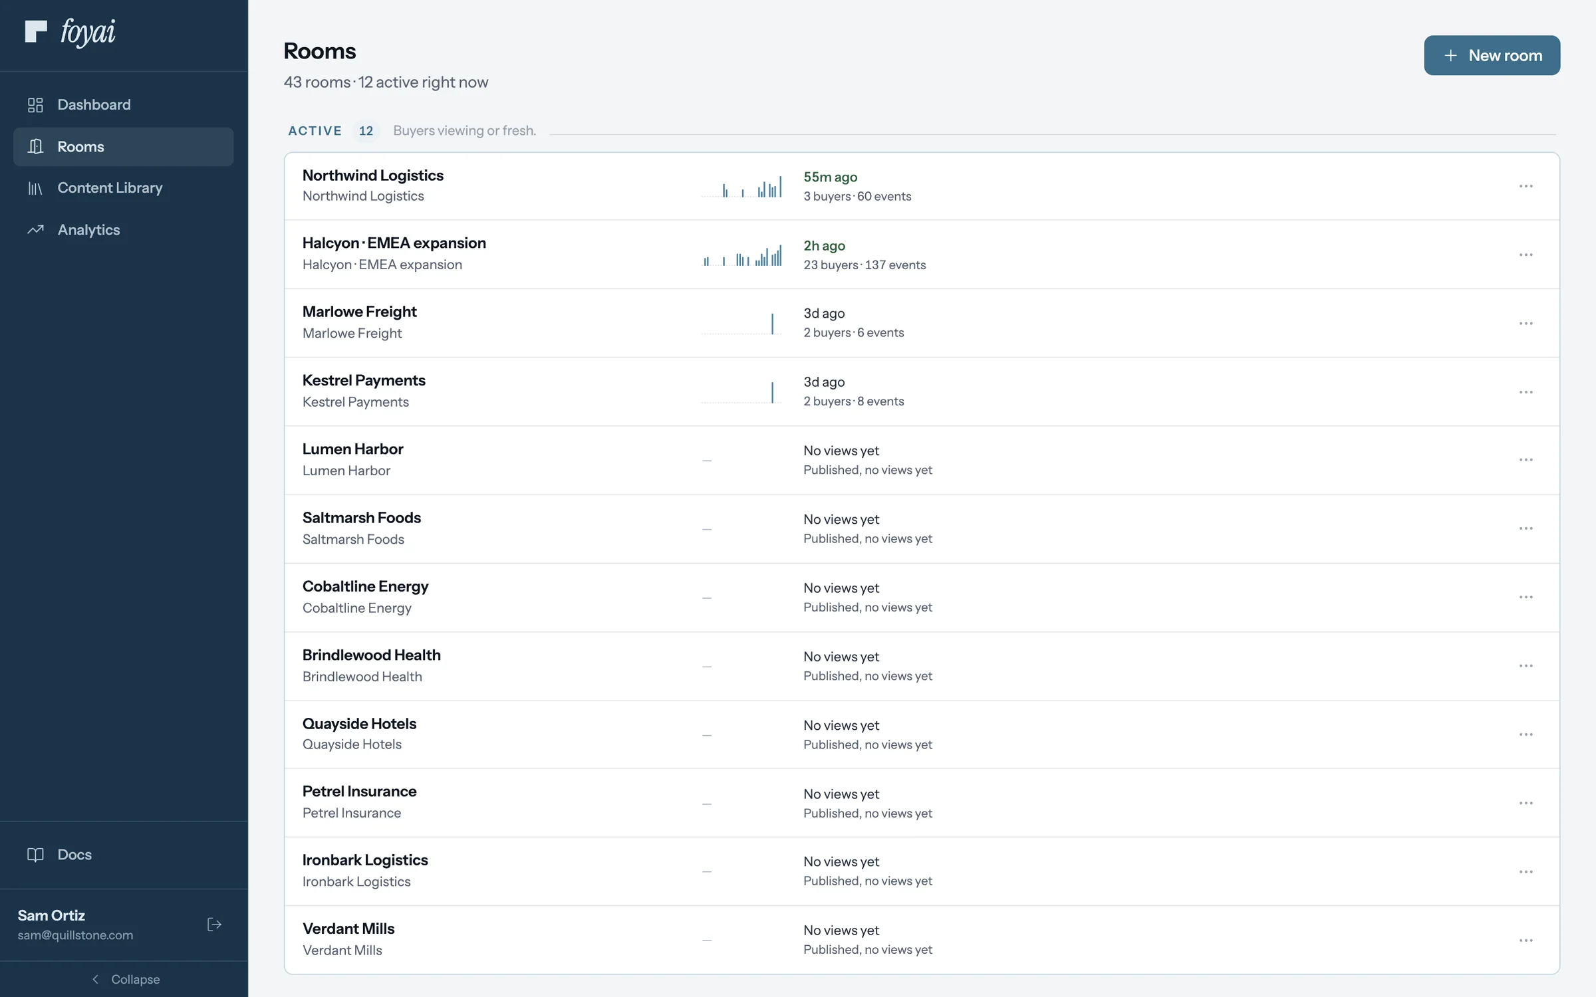Click the Lumen Harbor room title
Viewport: 1596px width, 997px height.
tap(352, 449)
